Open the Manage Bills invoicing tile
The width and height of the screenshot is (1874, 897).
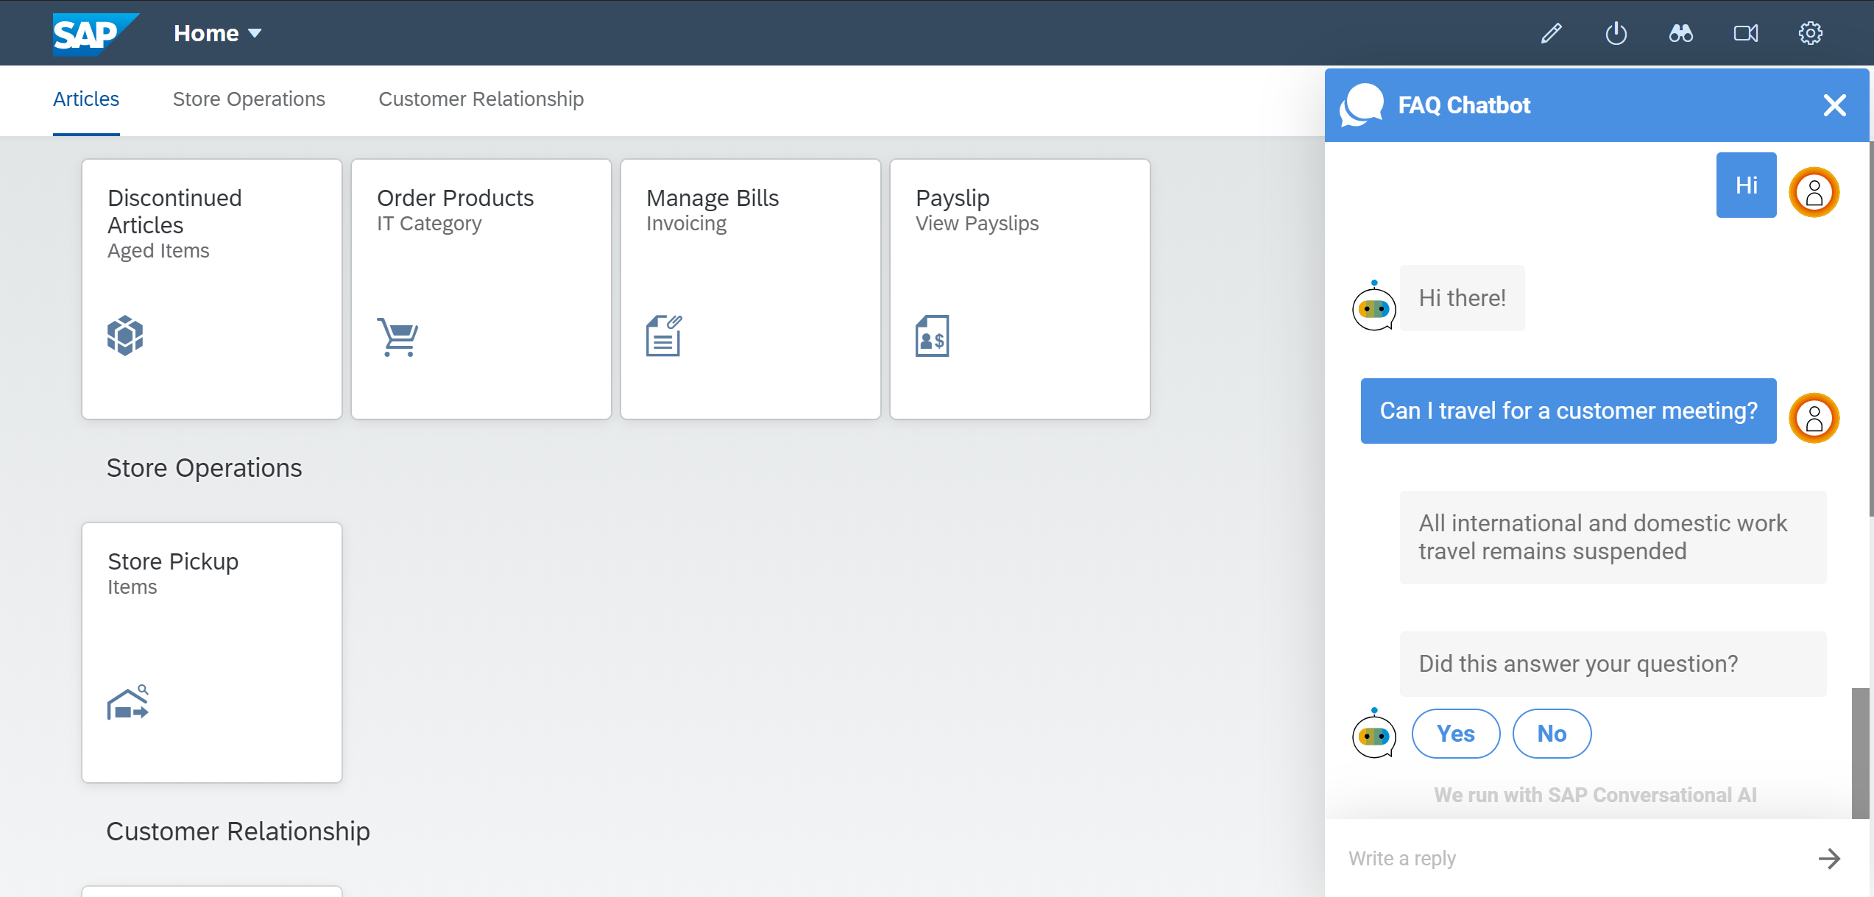point(751,288)
